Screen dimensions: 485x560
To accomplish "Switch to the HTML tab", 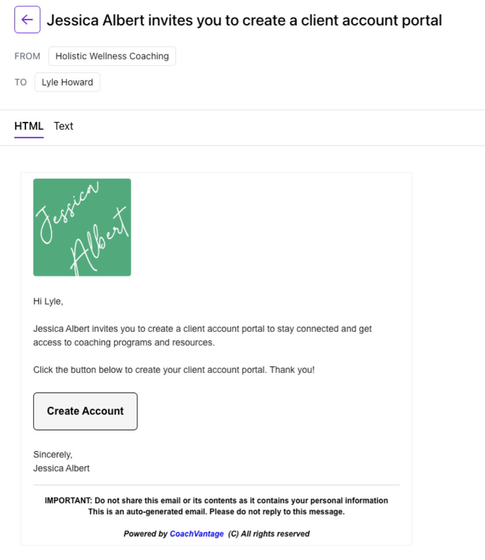I will pyautogui.click(x=29, y=126).
